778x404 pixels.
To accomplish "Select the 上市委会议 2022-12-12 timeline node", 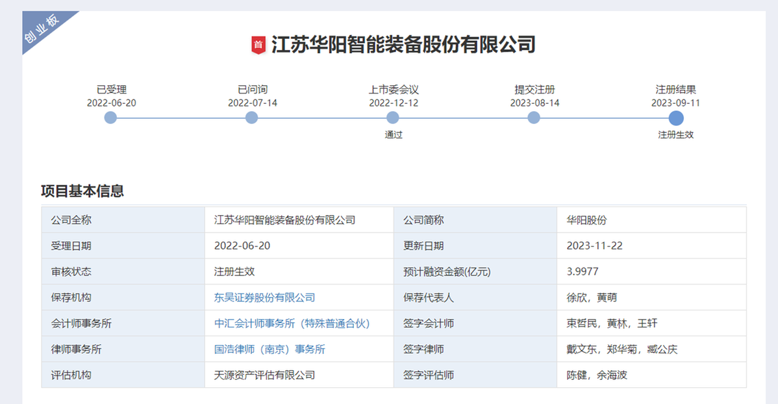I will [392, 118].
